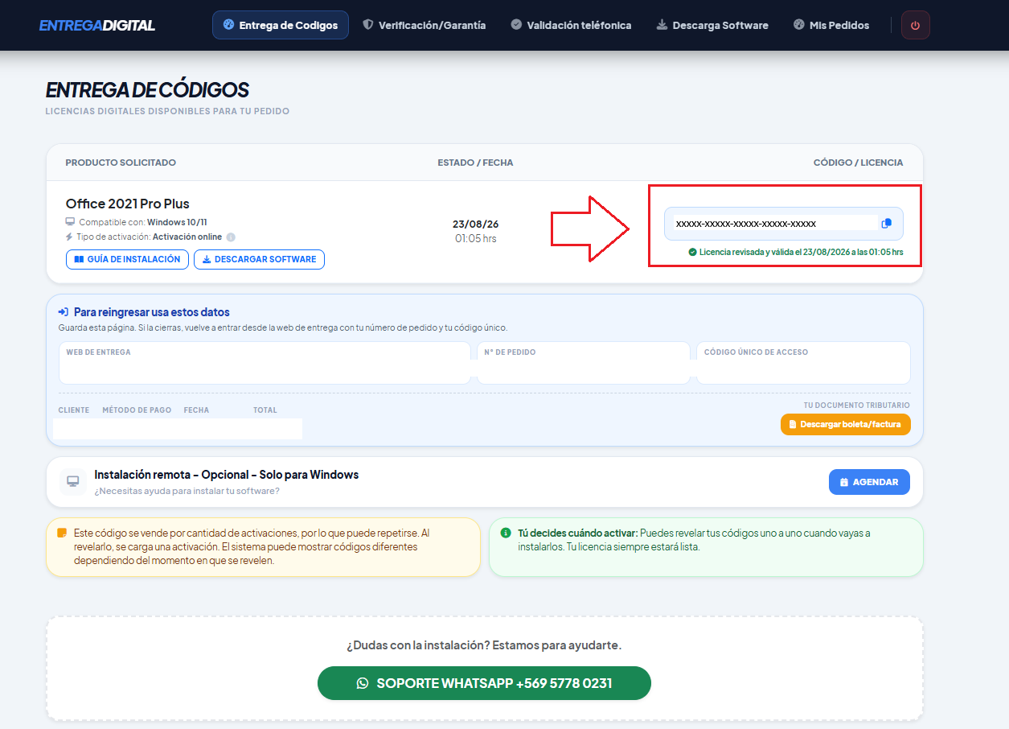Screen dimensions: 1009x729
Task: Click the license code field
Action: point(784,224)
